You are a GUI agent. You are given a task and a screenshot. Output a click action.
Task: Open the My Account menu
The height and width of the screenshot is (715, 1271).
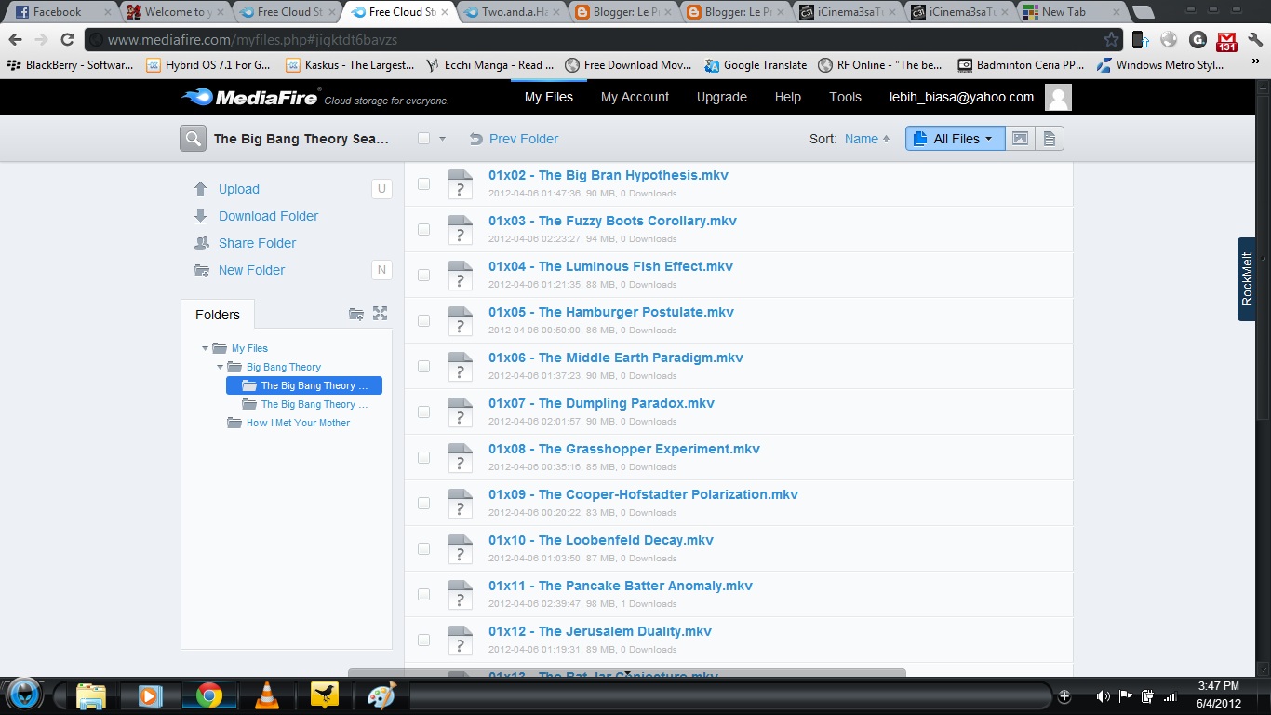635,97
